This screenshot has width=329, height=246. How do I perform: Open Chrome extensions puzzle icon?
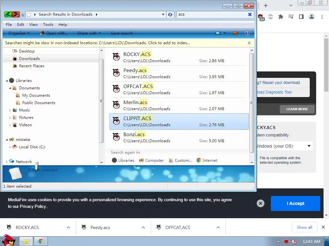click(280, 17)
